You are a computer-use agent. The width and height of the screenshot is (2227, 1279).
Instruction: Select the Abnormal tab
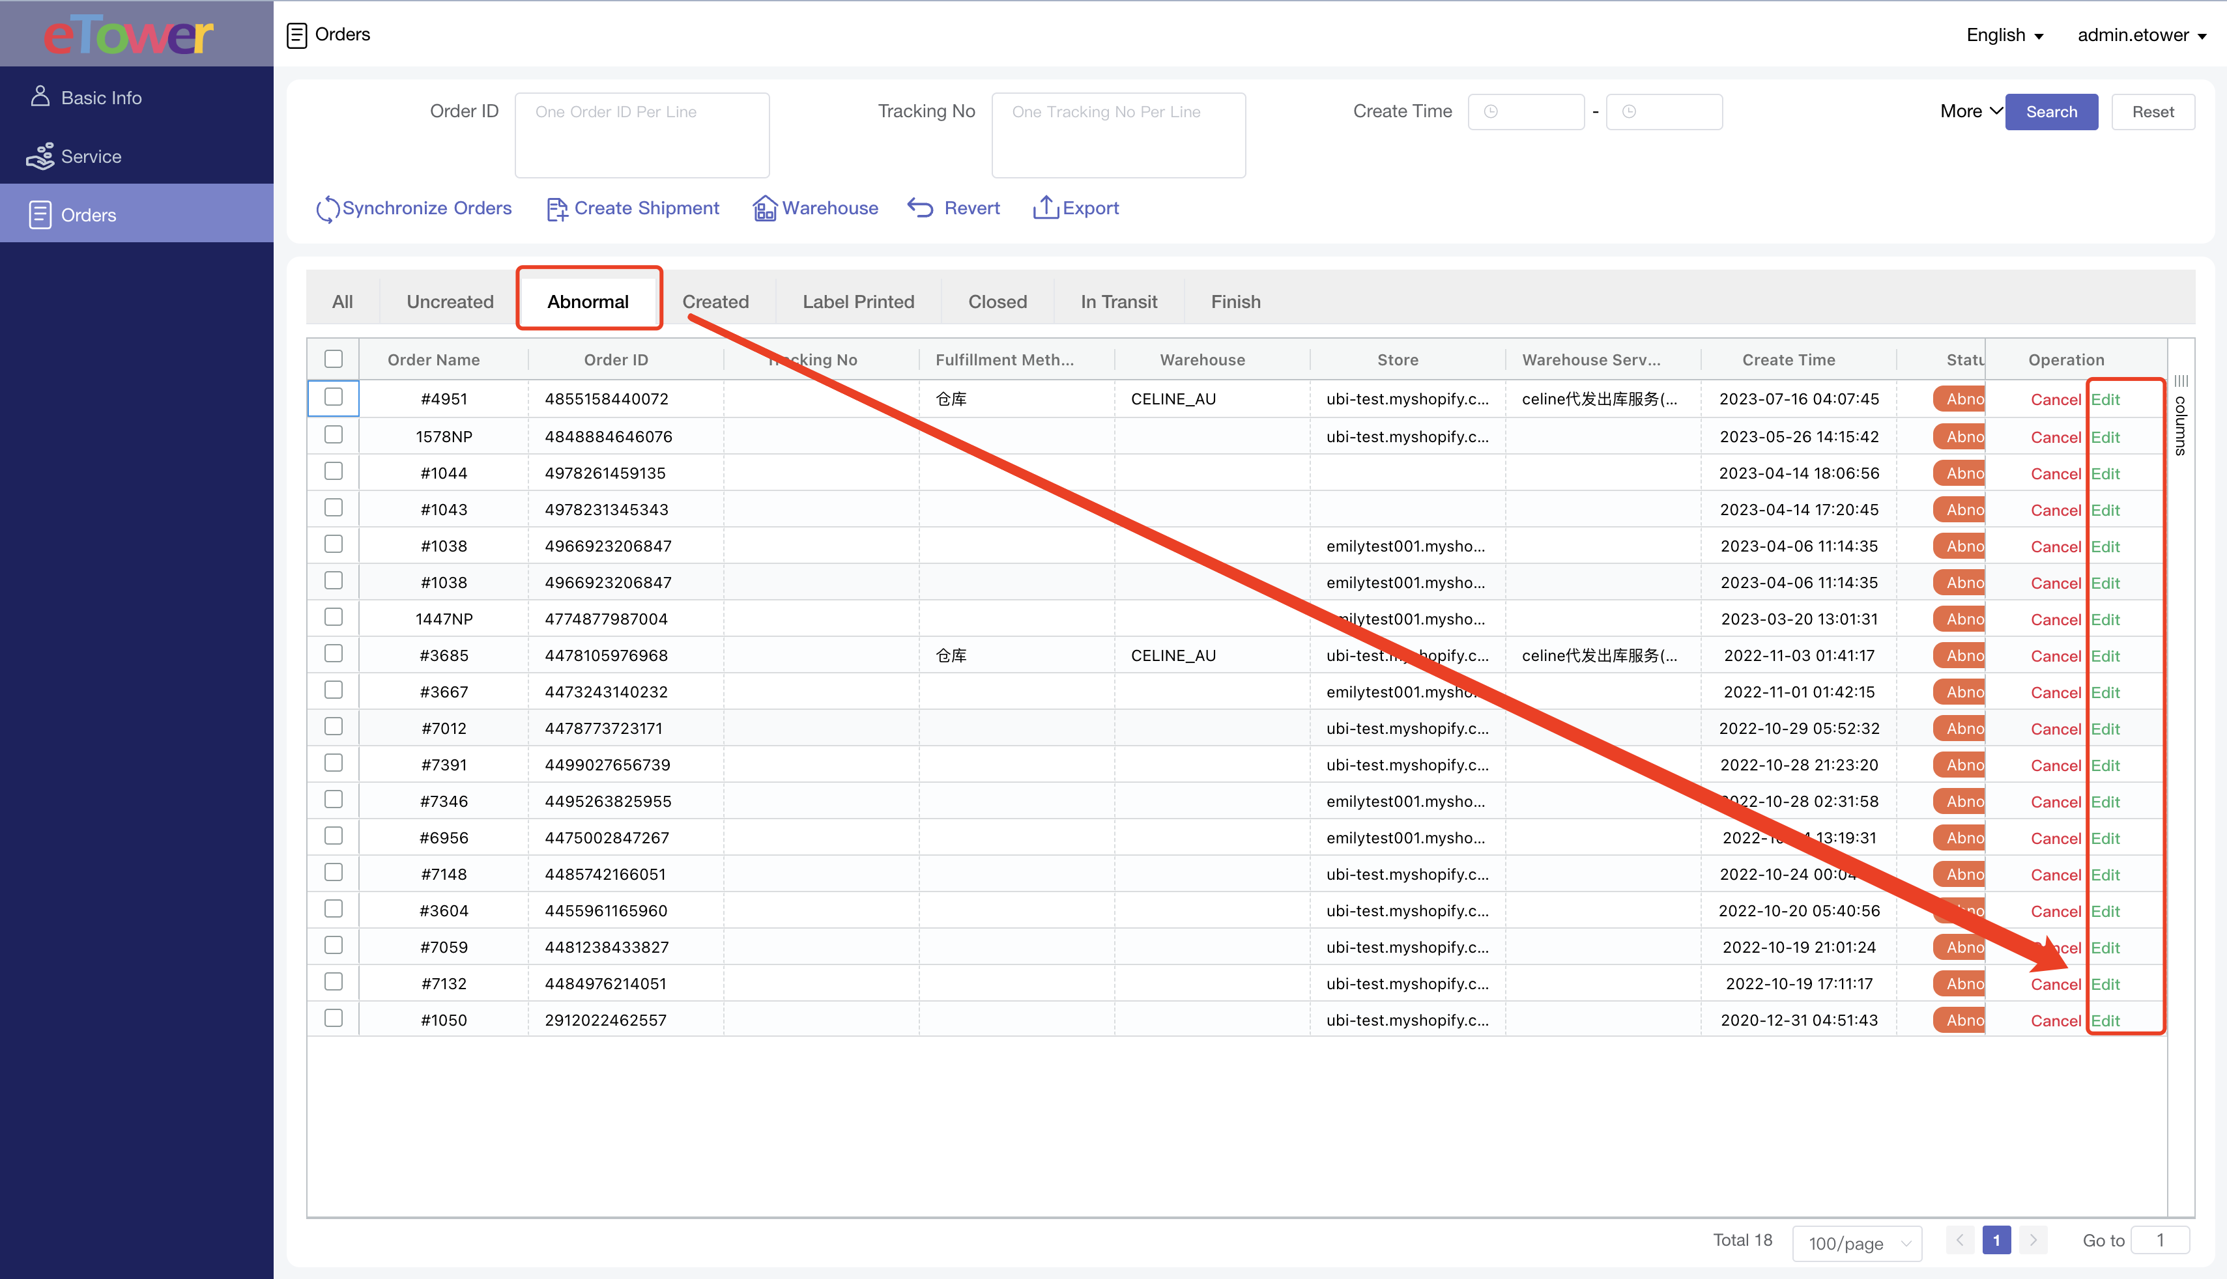tap(588, 302)
